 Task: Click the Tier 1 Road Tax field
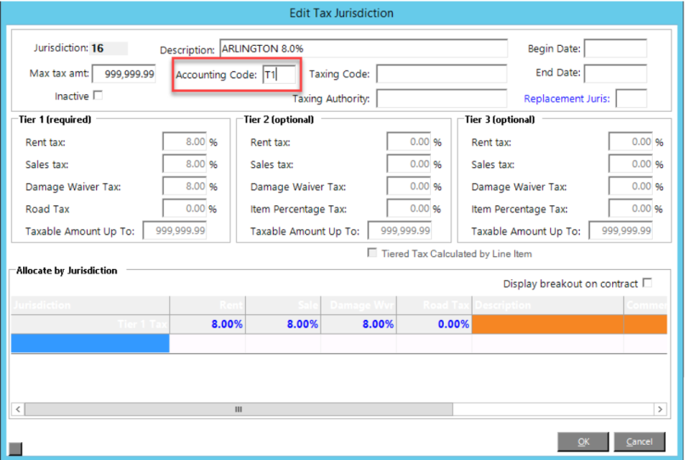coord(184,209)
